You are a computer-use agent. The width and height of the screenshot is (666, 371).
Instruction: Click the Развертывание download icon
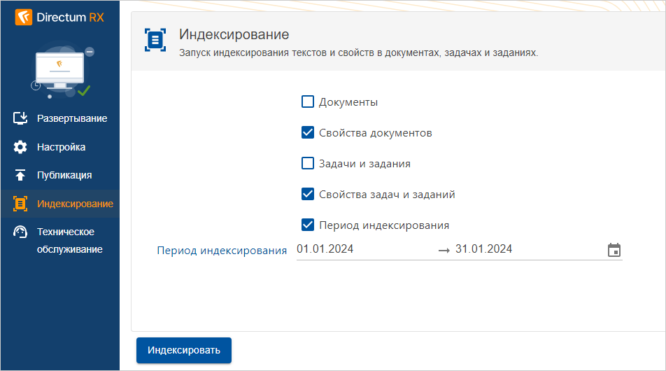coord(20,118)
